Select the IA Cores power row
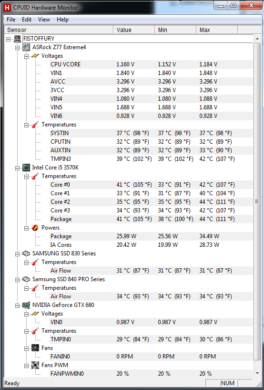 [151, 245]
